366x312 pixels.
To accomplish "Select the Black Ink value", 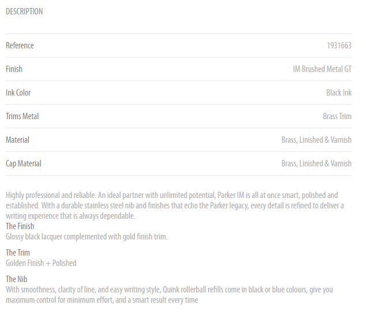I will click(x=339, y=93).
